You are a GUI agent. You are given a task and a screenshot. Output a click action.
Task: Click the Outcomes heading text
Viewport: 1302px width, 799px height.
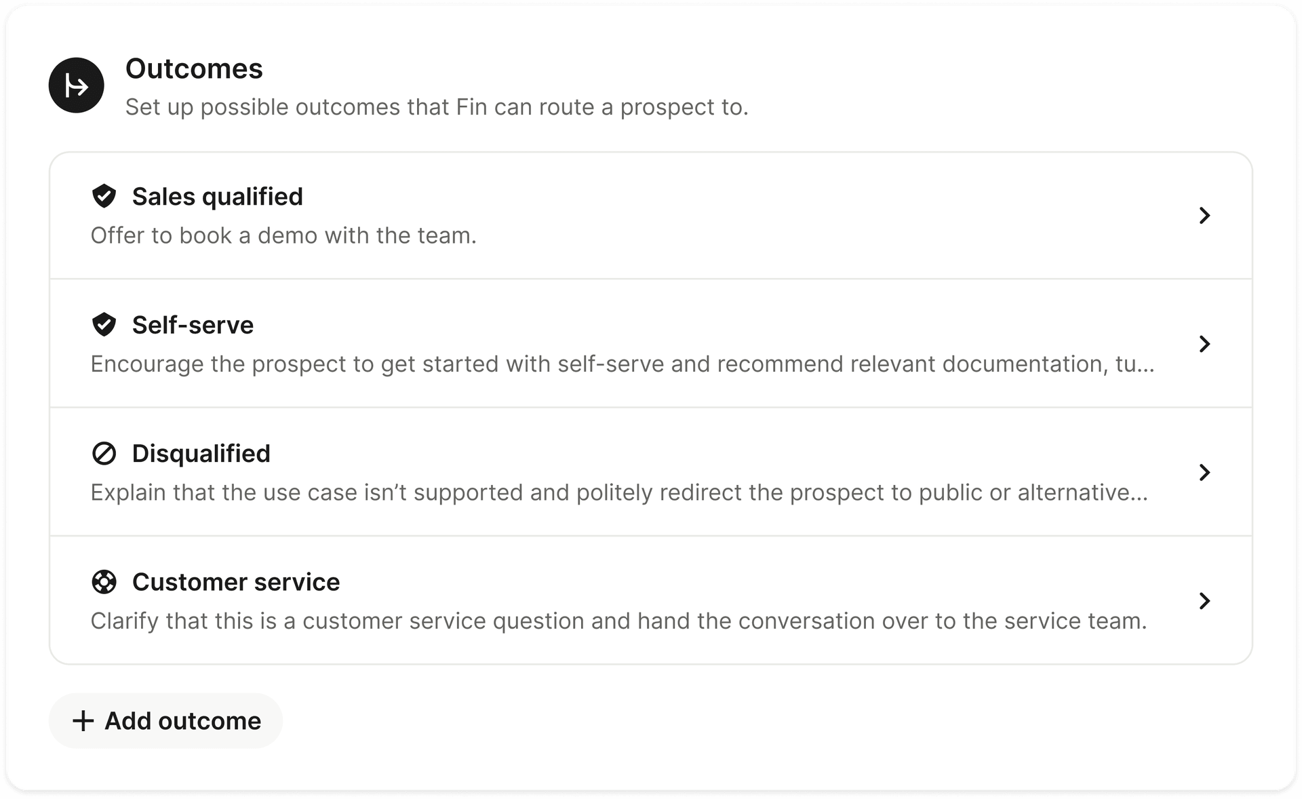(194, 68)
